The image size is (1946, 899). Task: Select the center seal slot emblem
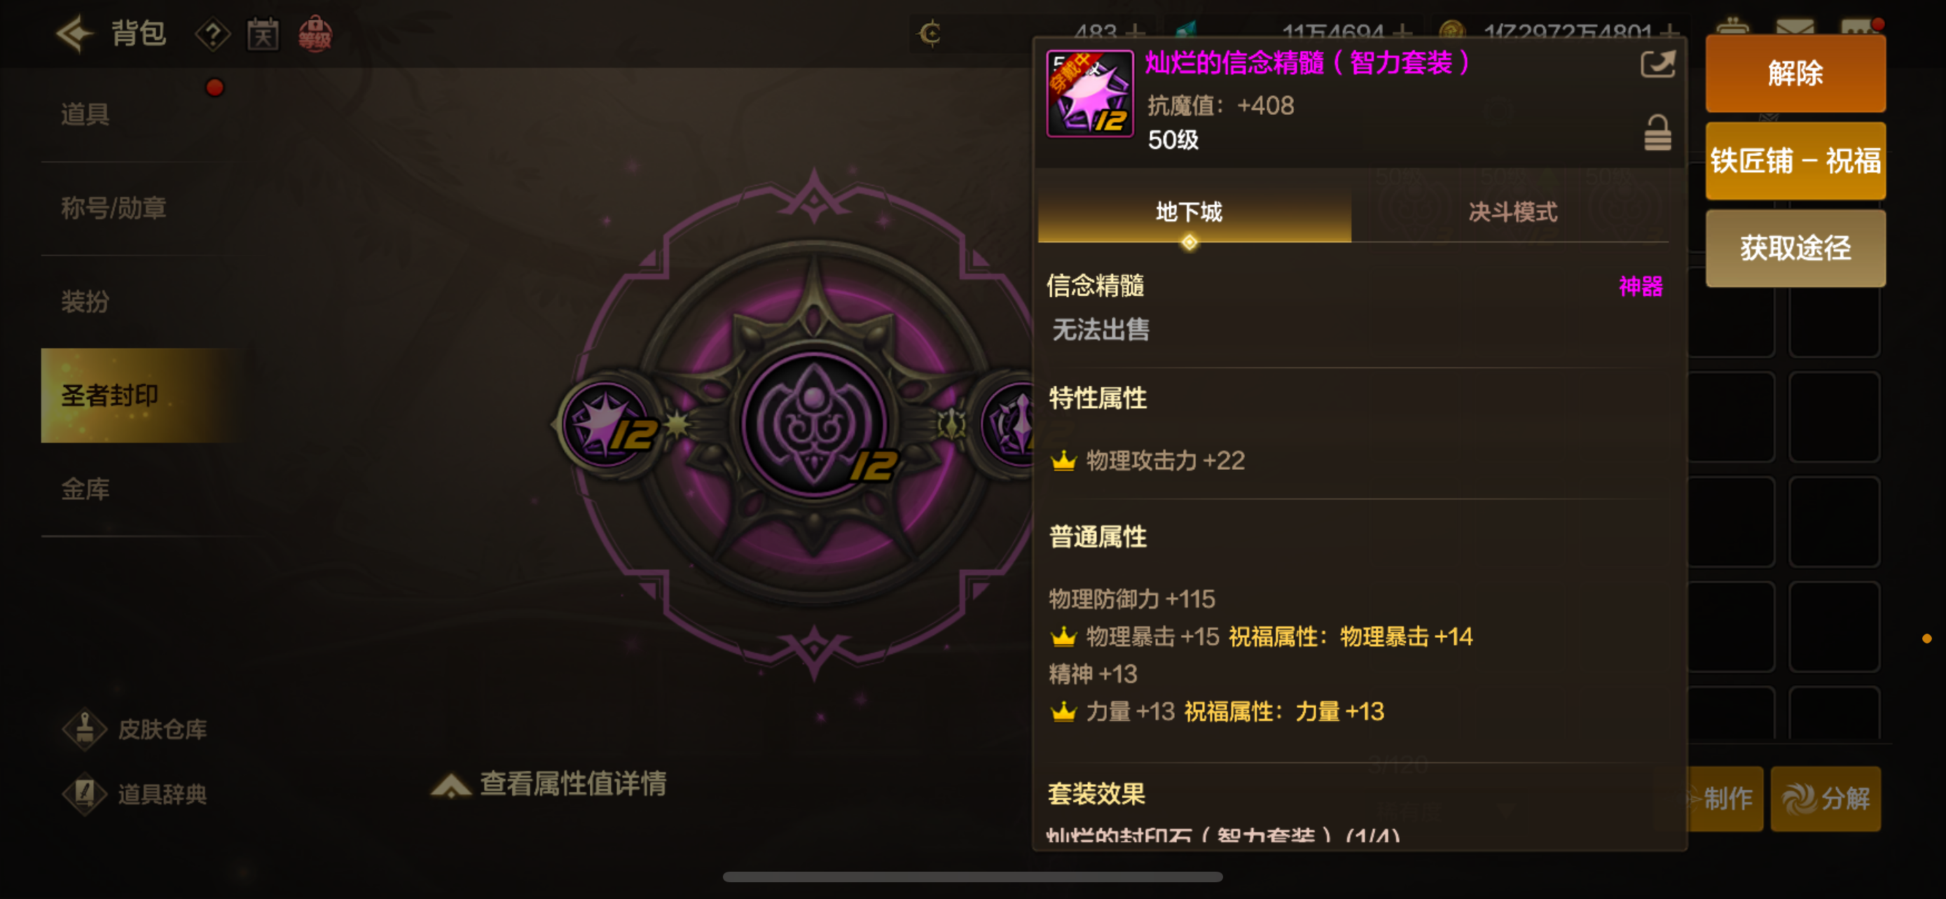[815, 425]
